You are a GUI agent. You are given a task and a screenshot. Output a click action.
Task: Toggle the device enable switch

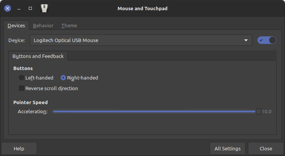(267, 40)
